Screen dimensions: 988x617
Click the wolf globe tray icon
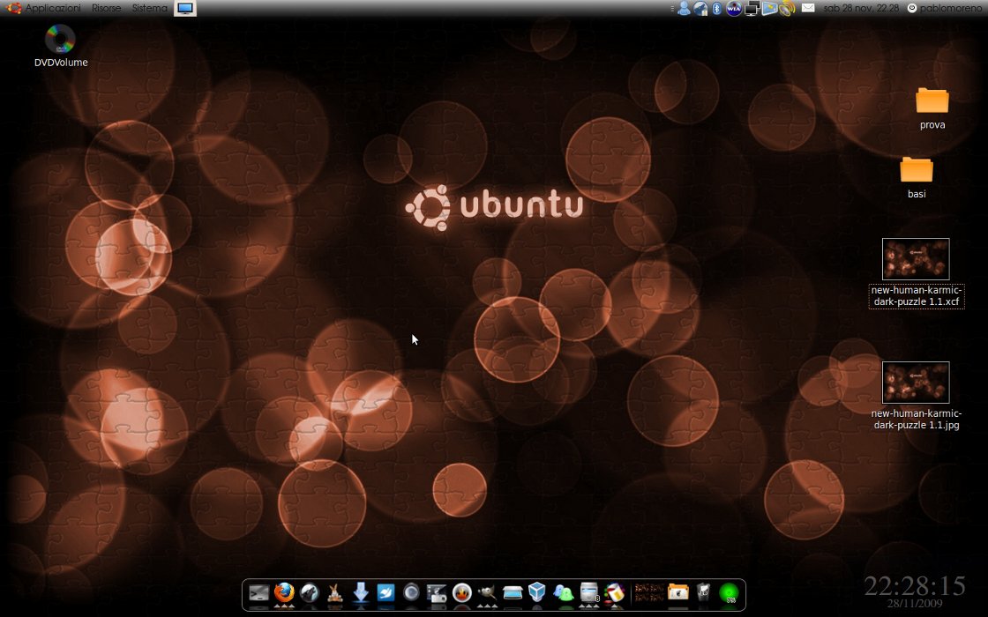click(700, 8)
